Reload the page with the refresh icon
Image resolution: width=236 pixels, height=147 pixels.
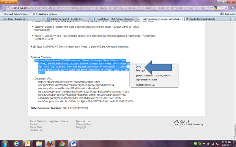pos(226,8)
